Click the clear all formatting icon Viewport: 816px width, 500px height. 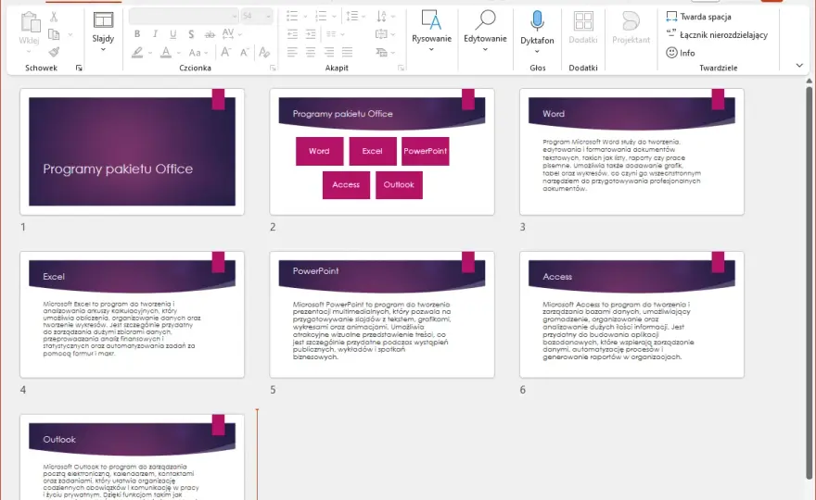tap(264, 52)
